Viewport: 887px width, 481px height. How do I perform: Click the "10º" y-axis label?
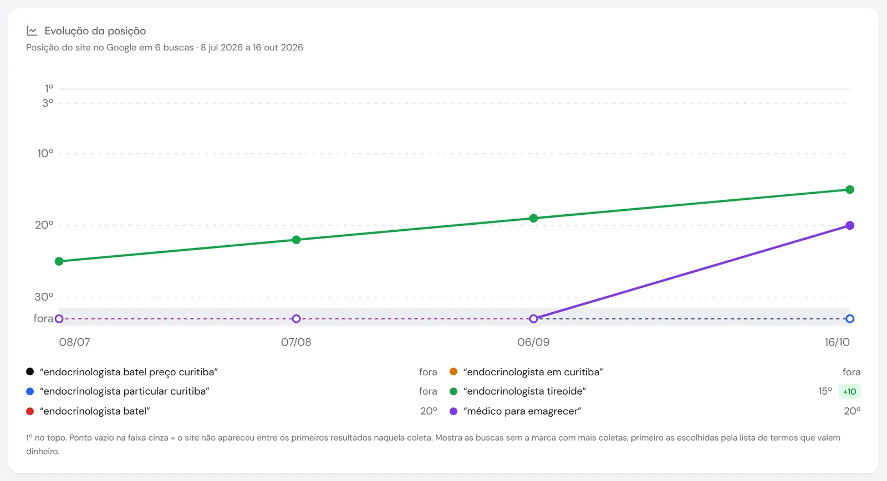coord(45,153)
